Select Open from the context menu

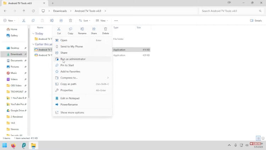82,40
